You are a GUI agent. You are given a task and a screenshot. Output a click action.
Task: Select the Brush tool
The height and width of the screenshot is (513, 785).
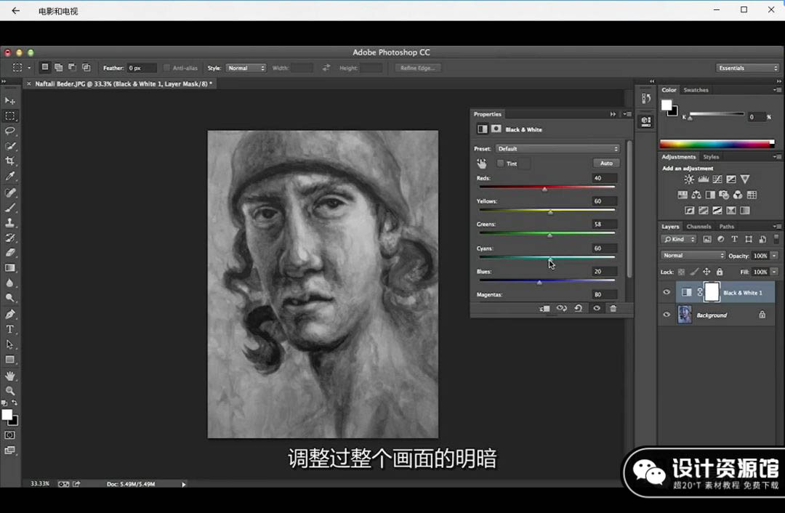click(10, 208)
